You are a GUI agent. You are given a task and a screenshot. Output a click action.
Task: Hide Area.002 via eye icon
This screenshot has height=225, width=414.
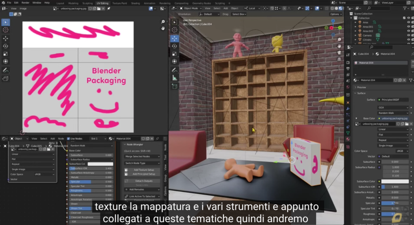(408, 31)
